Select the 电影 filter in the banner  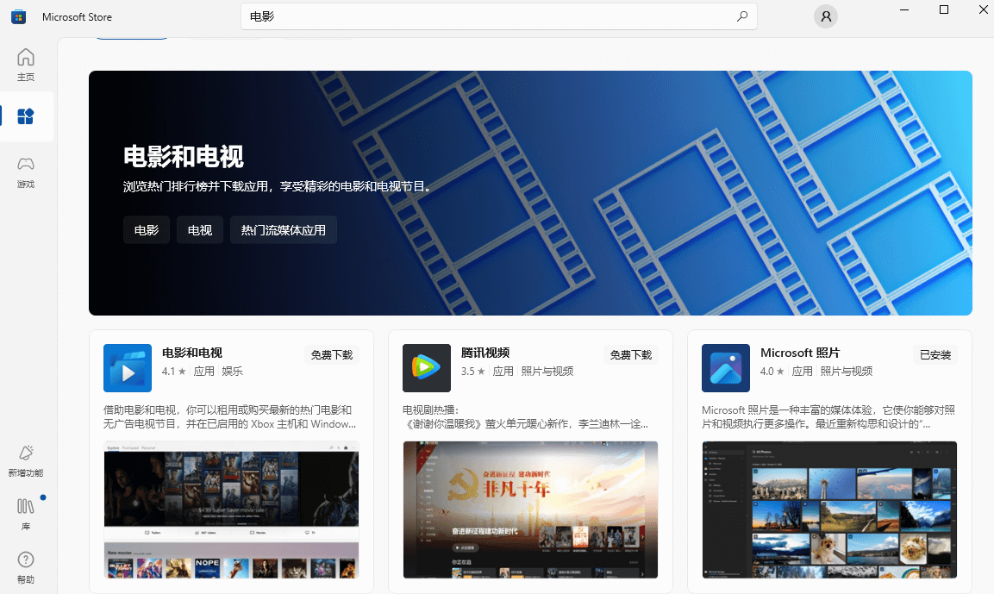click(146, 229)
